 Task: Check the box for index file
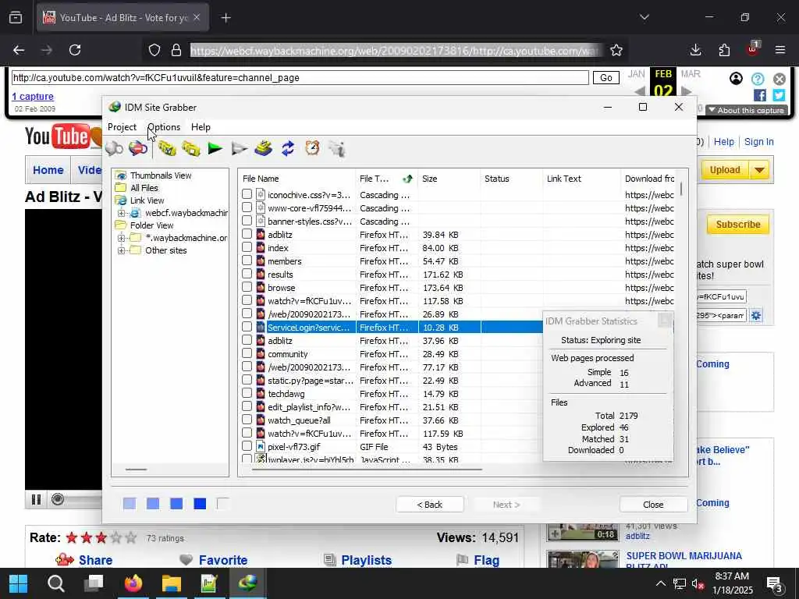(247, 247)
